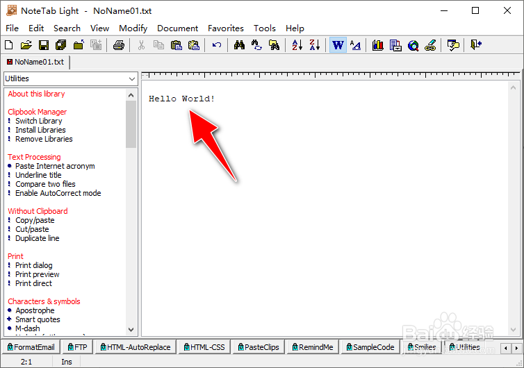Run the Print preview clip
524x368 pixels.
click(38, 274)
